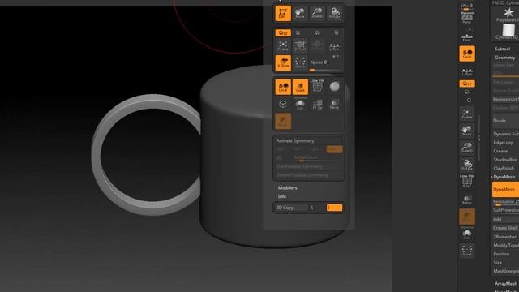This screenshot has height=292, width=519.
Task: Click the Create Shell button
Action: pyautogui.click(x=505, y=228)
